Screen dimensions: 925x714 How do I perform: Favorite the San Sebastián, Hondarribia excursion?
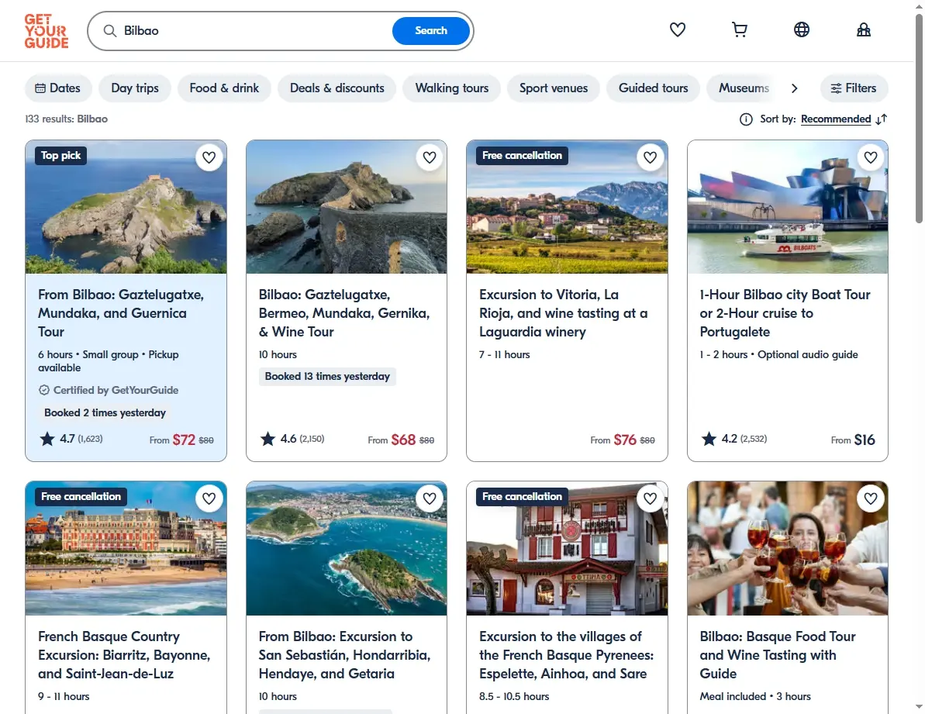[x=430, y=498]
